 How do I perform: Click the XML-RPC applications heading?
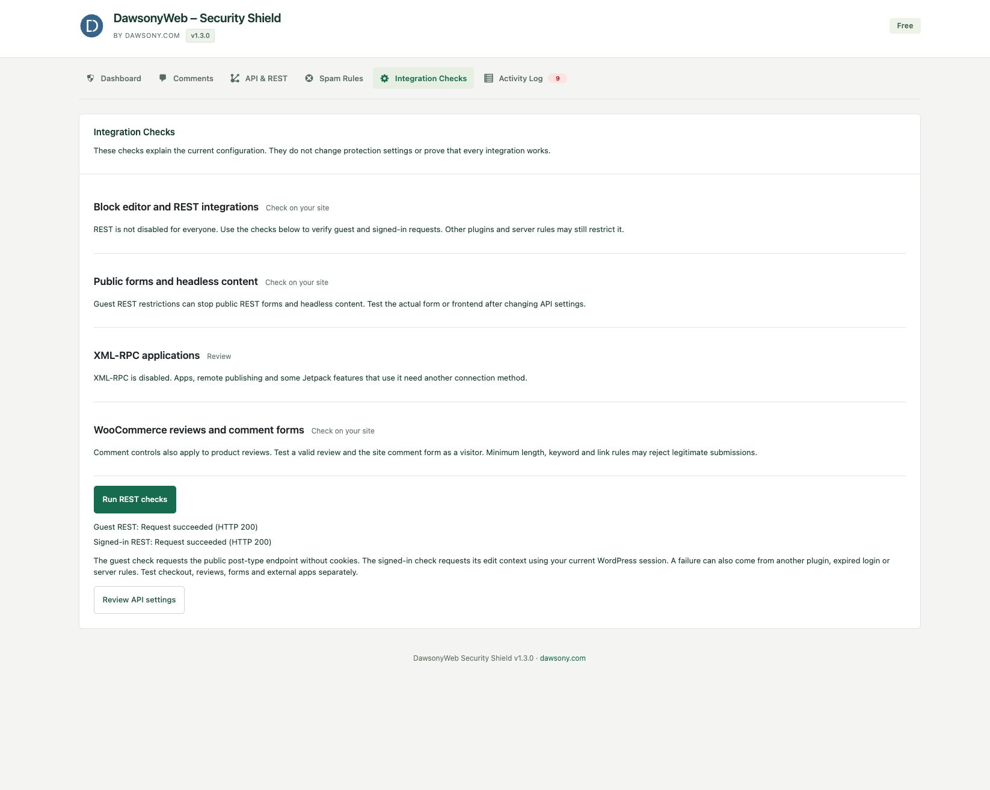click(x=147, y=355)
